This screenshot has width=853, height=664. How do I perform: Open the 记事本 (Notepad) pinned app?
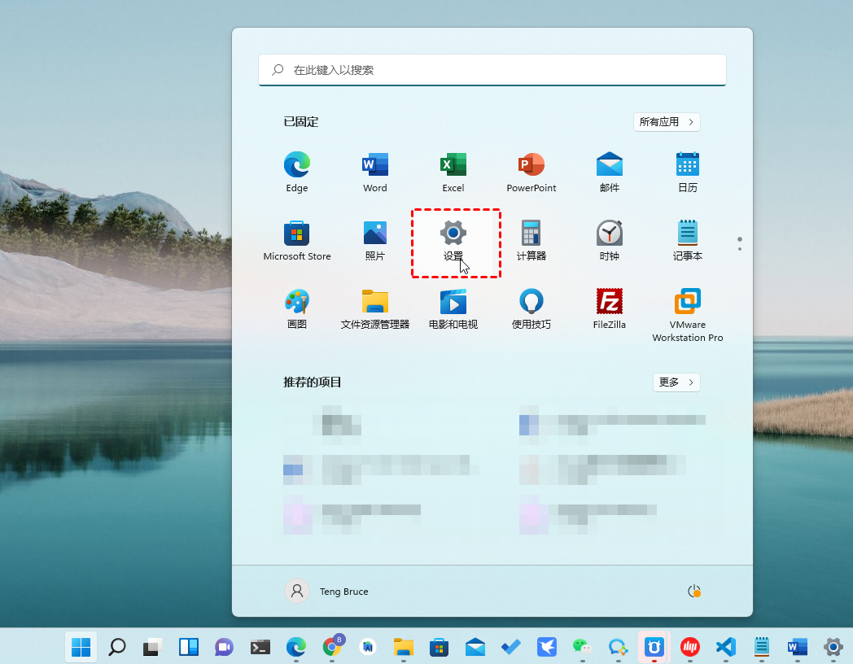[688, 241]
